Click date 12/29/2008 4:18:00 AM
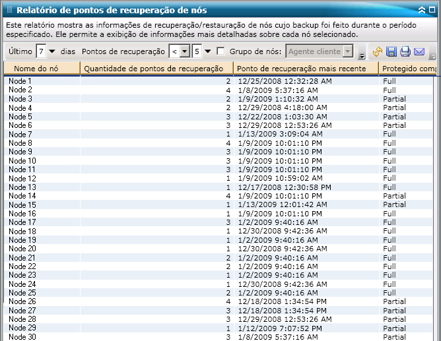This screenshot has width=441, height=341. [283, 108]
